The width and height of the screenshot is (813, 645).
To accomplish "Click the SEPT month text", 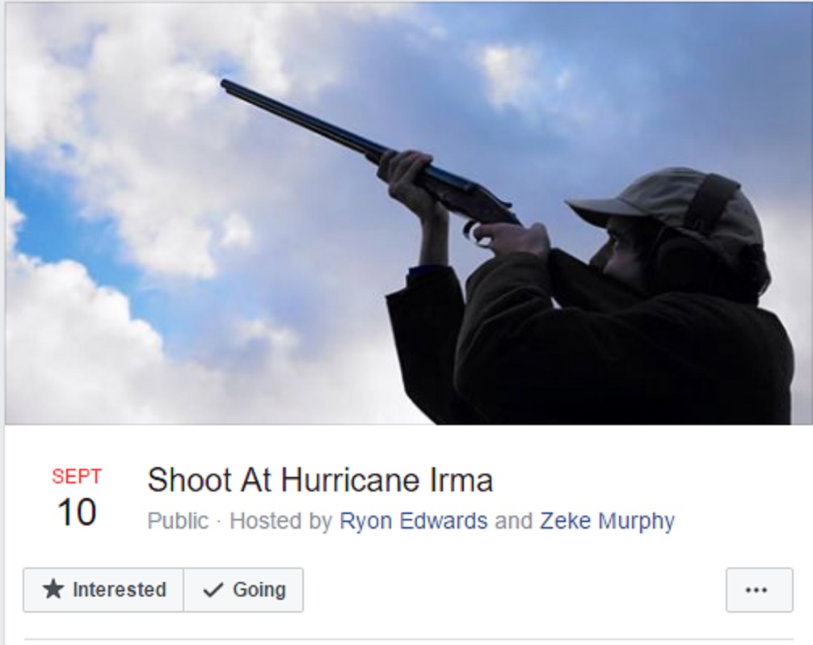I will click(x=77, y=477).
